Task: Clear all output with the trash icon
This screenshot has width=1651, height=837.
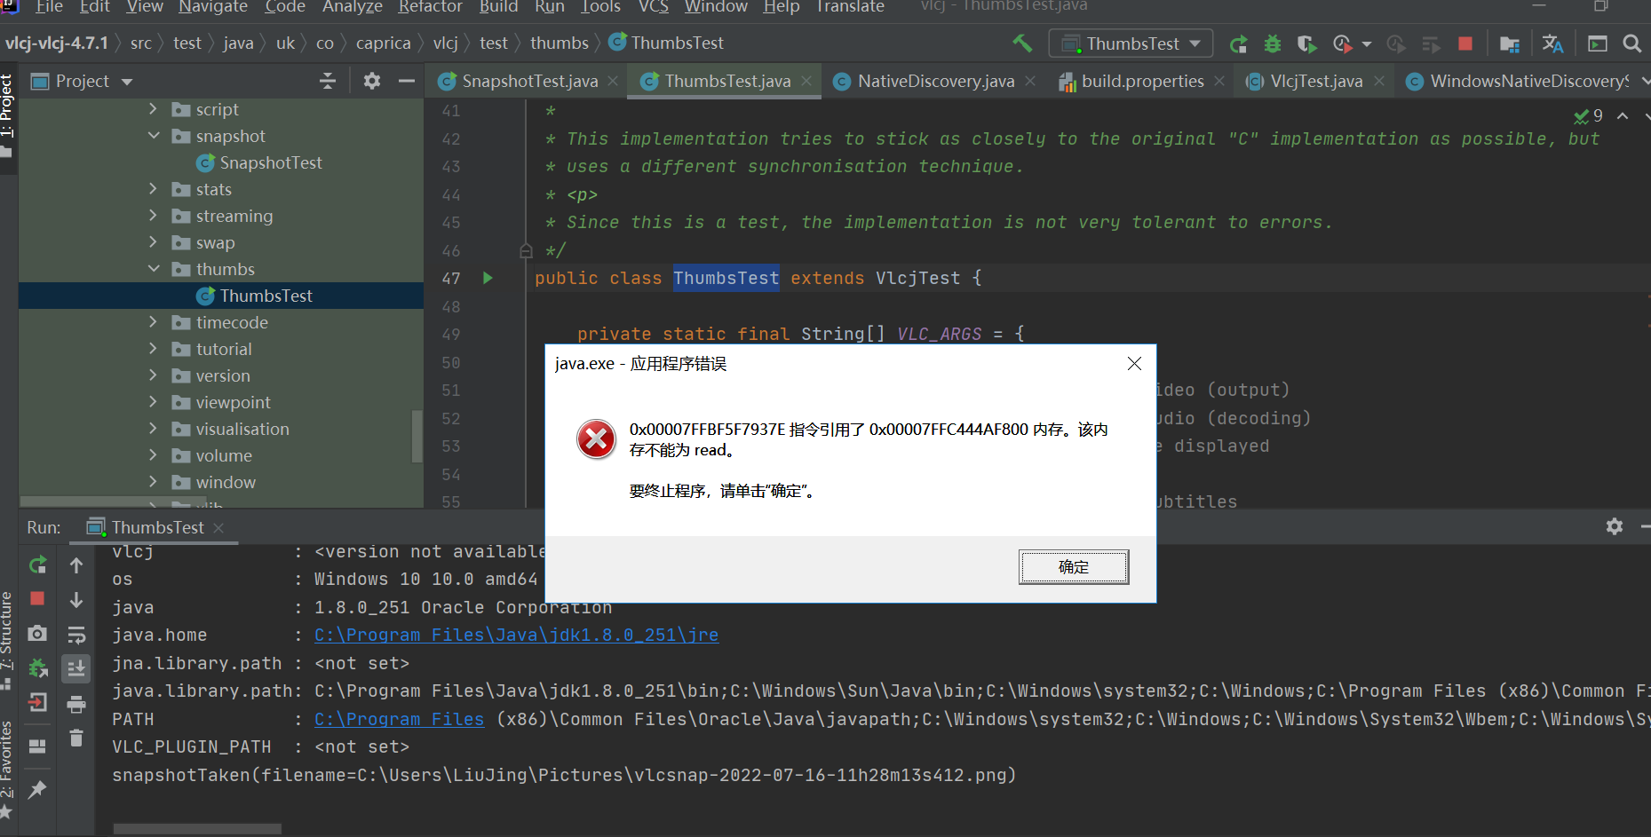Action: (76, 738)
